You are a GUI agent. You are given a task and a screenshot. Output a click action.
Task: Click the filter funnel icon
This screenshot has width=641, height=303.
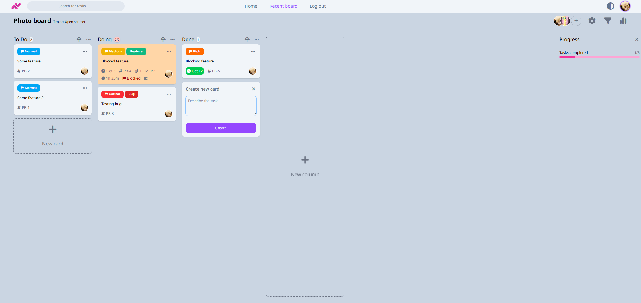pyautogui.click(x=607, y=21)
